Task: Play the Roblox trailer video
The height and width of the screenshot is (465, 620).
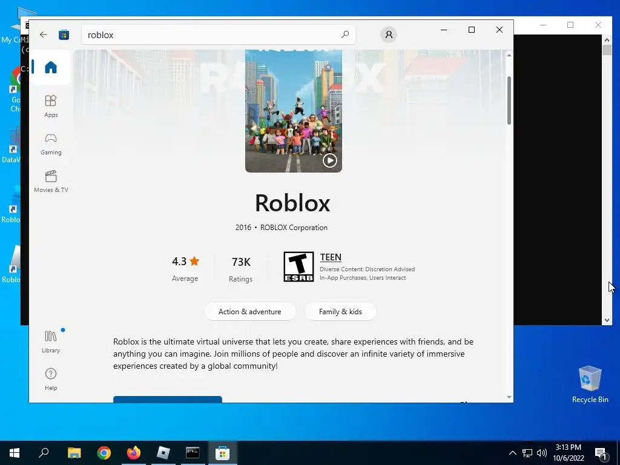Action: point(330,160)
